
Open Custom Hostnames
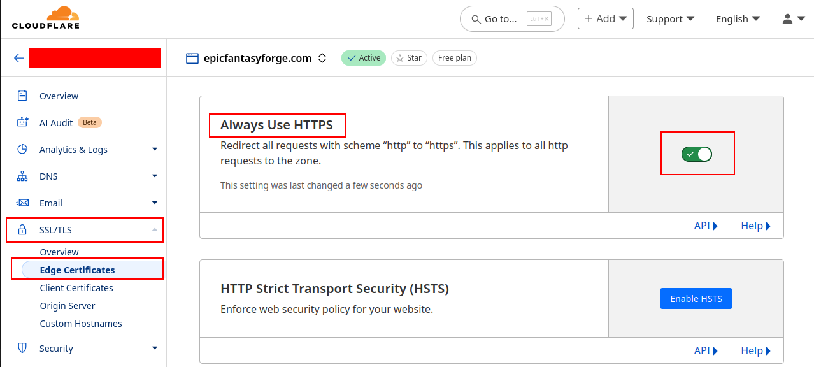click(81, 324)
